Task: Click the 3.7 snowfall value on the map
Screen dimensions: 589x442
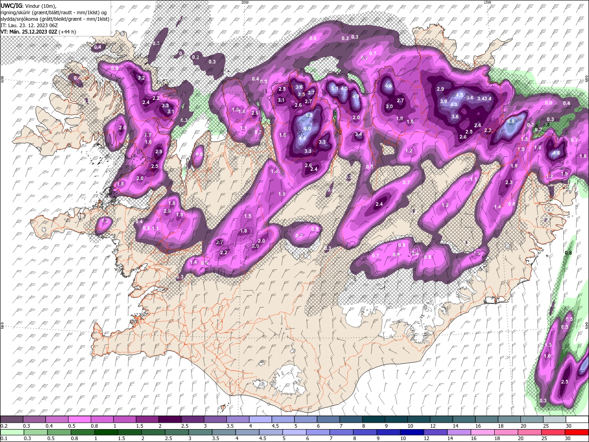Action: 311,93
